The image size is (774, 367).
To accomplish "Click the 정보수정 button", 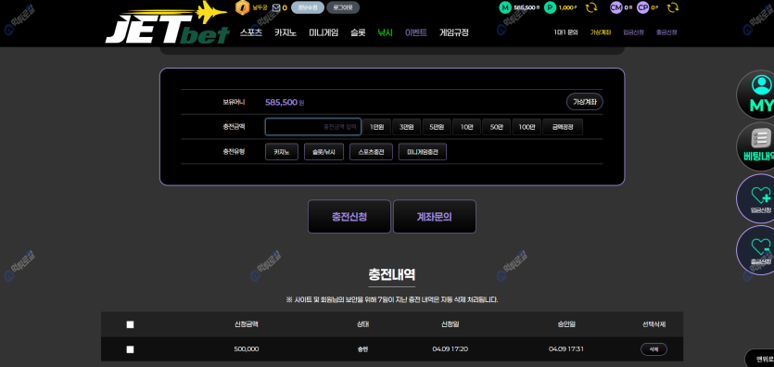I will tap(308, 7).
